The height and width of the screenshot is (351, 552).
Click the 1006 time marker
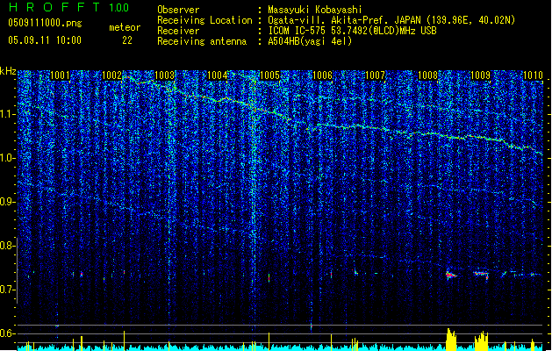coord(322,75)
